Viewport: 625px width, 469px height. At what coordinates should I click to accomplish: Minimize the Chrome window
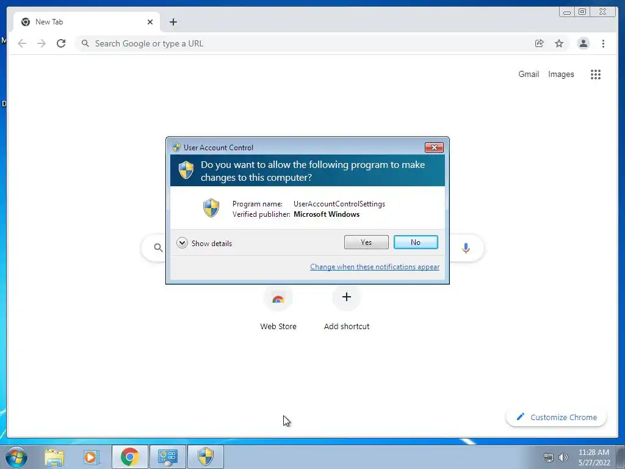point(567,12)
